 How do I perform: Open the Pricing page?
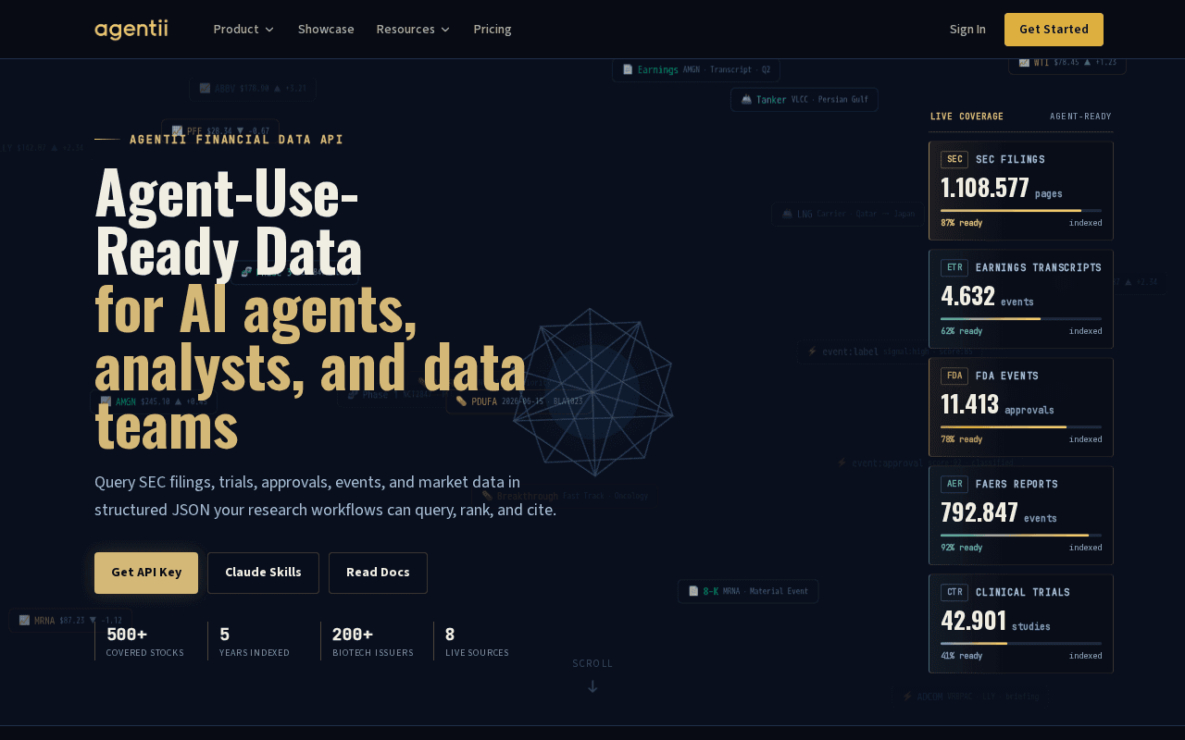pos(493,30)
